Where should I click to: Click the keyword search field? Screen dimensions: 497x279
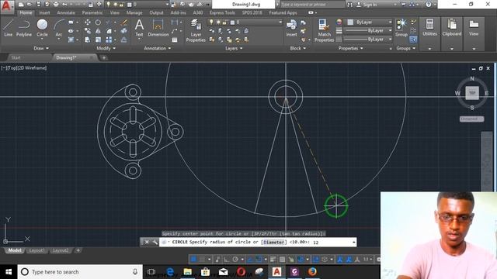[x=312, y=5]
